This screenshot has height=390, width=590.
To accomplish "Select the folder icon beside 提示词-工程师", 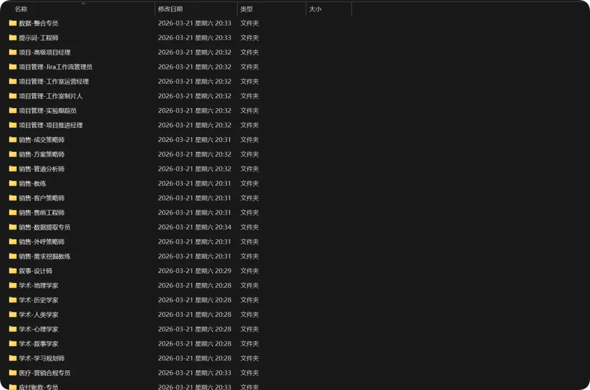I will pos(13,38).
